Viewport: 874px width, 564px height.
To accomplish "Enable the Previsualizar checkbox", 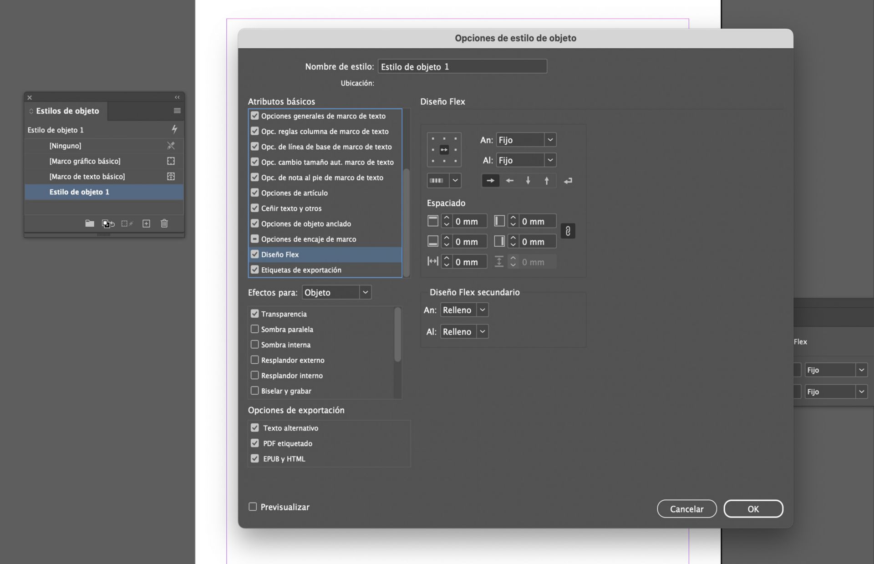I will click(x=253, y=507).
